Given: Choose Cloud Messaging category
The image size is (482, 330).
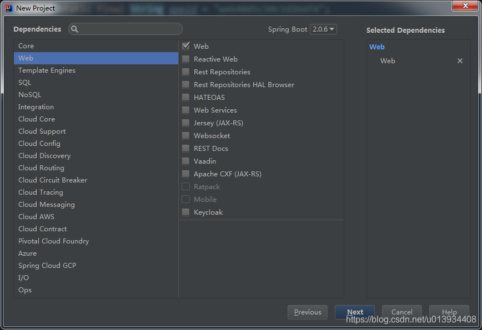Looking at the screenshot, I should (96, 205).
